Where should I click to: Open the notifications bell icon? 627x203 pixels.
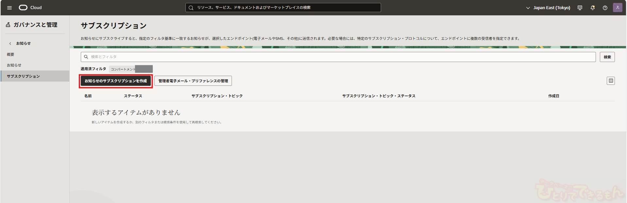coord(592,8)
